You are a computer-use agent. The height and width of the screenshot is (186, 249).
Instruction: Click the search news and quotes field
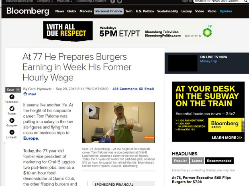(218, 1)
